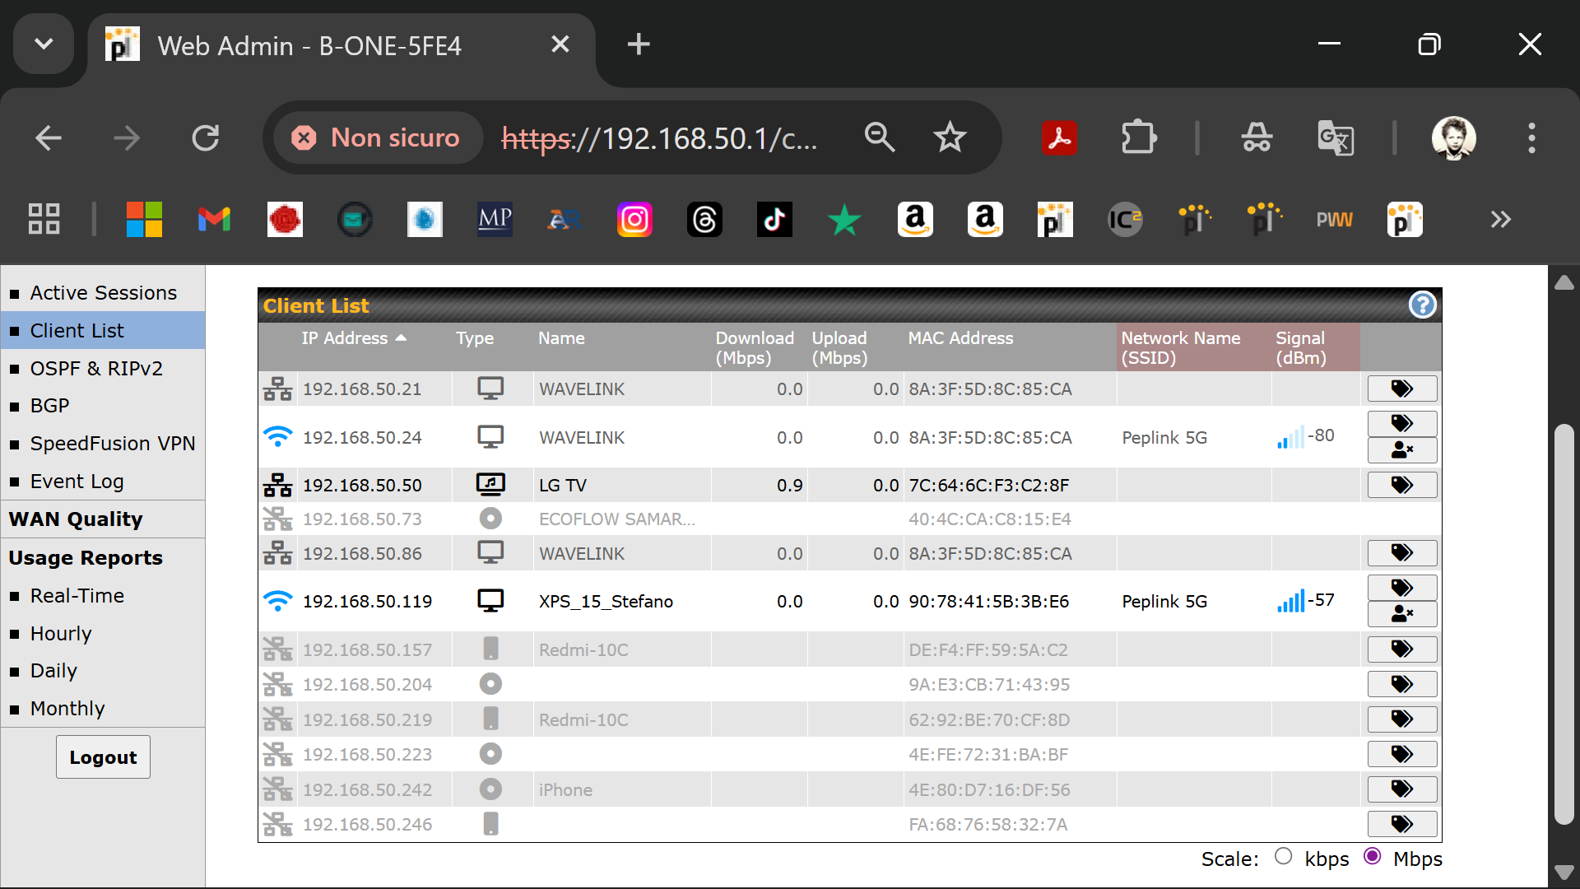
Task: Open the Google Translate toolbar icon
Action: click(x=1335, y=138)
